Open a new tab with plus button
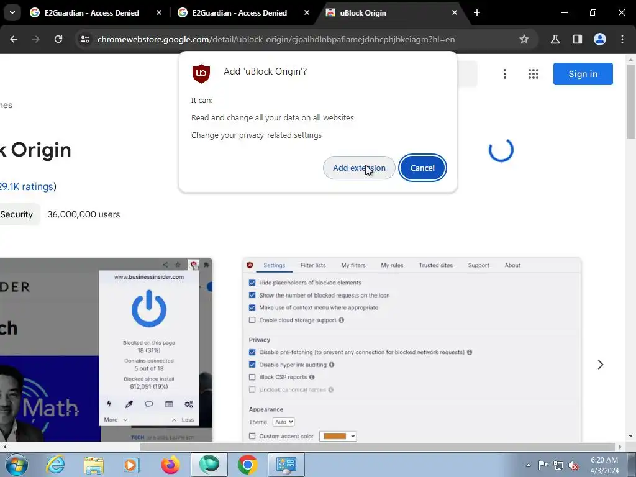This screenshot has height=477, width=636. 477,13
